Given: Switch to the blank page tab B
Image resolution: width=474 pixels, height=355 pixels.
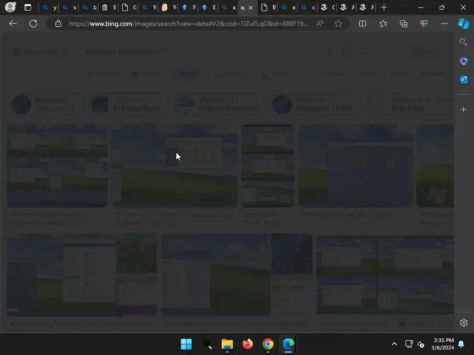Looking at the screenshot, I should pos(268,7).
